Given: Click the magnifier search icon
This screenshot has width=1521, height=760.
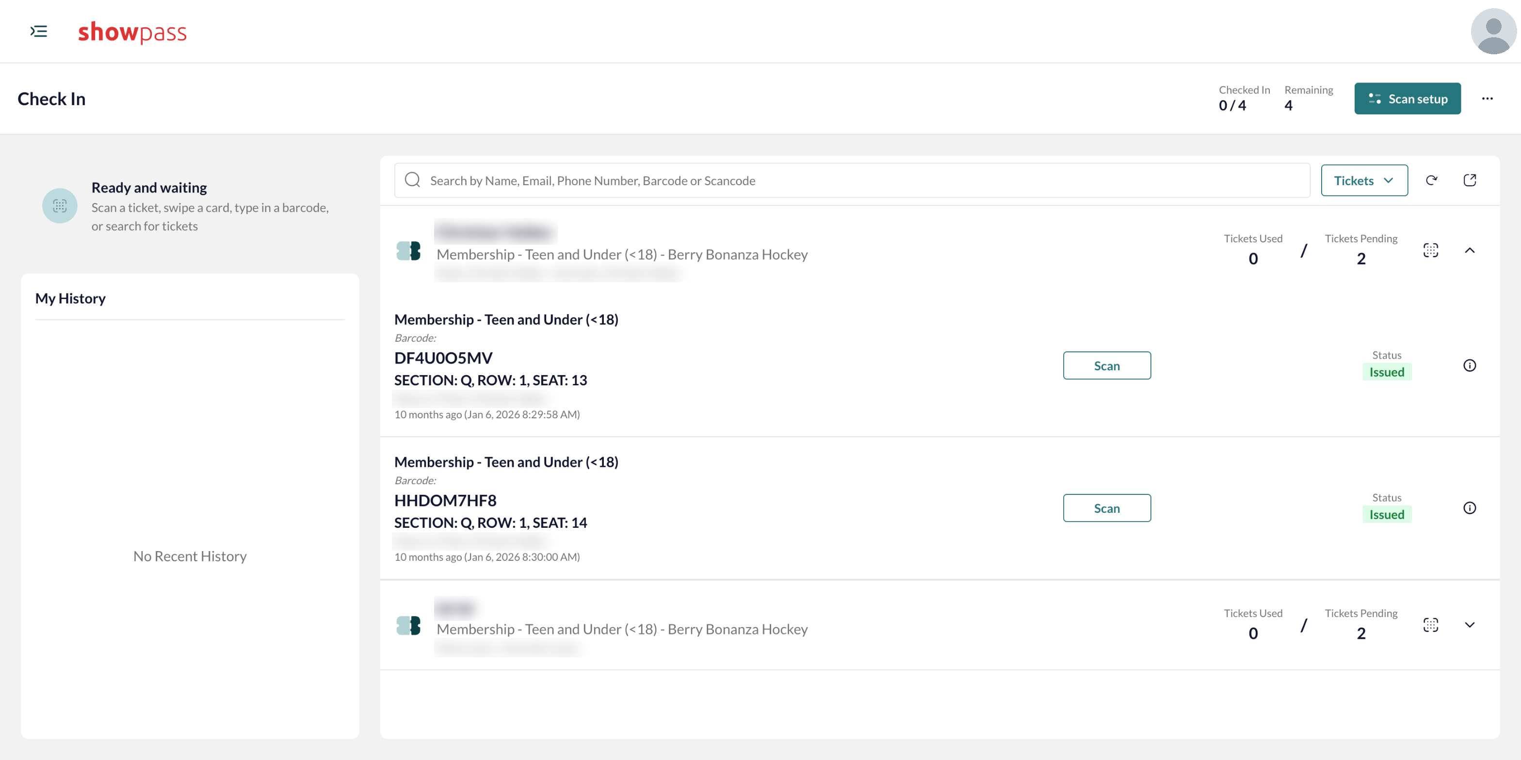Looking at the screenshot, I should coord(413,180).
